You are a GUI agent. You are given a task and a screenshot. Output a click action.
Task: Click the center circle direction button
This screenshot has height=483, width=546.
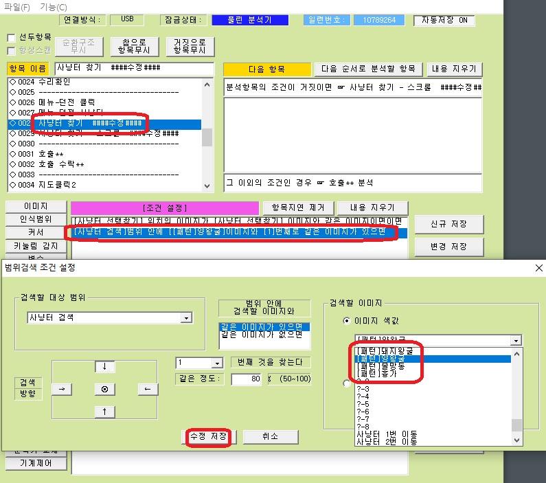[104, 389]
